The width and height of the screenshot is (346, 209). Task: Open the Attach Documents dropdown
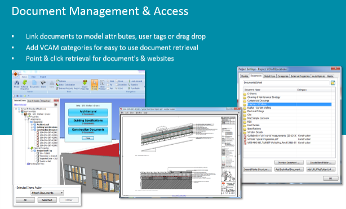(47, 193)
